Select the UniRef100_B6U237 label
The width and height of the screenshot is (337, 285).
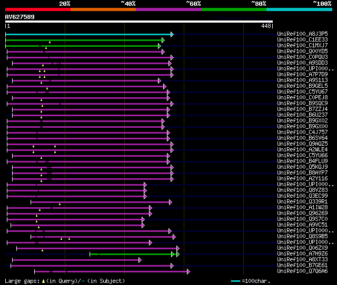pos(302,115)
